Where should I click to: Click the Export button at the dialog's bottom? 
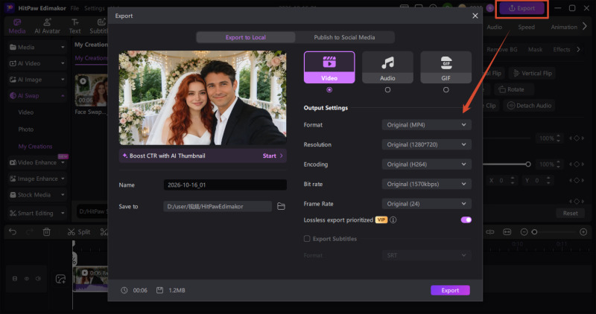450,290
